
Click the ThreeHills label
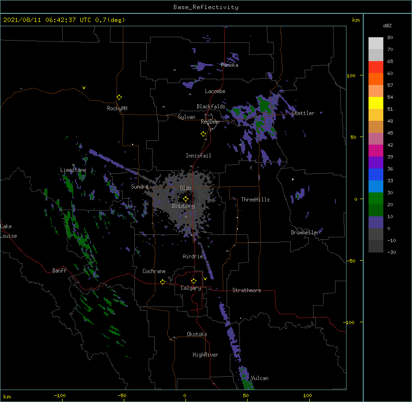click(x=255, y=200)
